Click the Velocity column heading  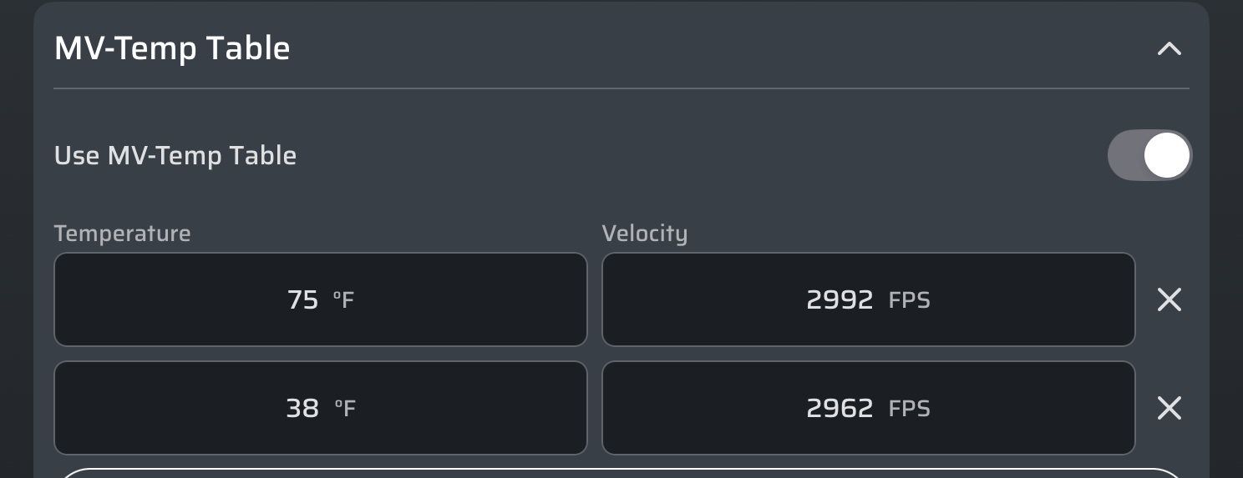pyautogui.click(x=644, y=234)
